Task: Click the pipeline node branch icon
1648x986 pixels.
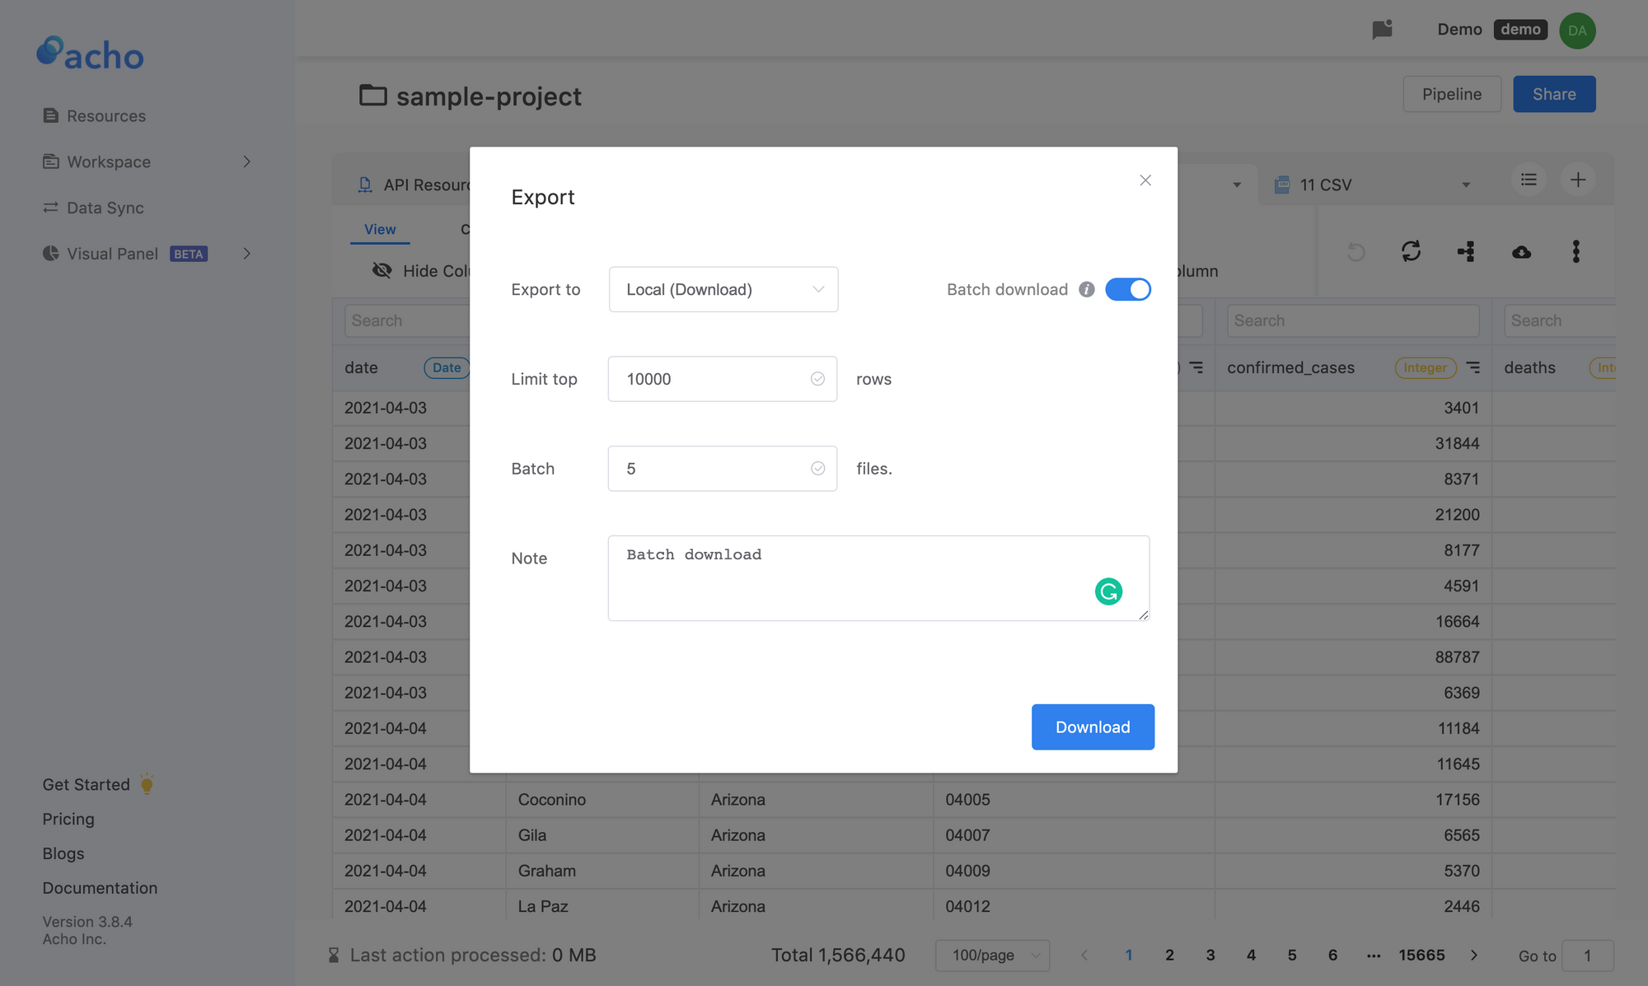Action: click(x=1466, y=251)
